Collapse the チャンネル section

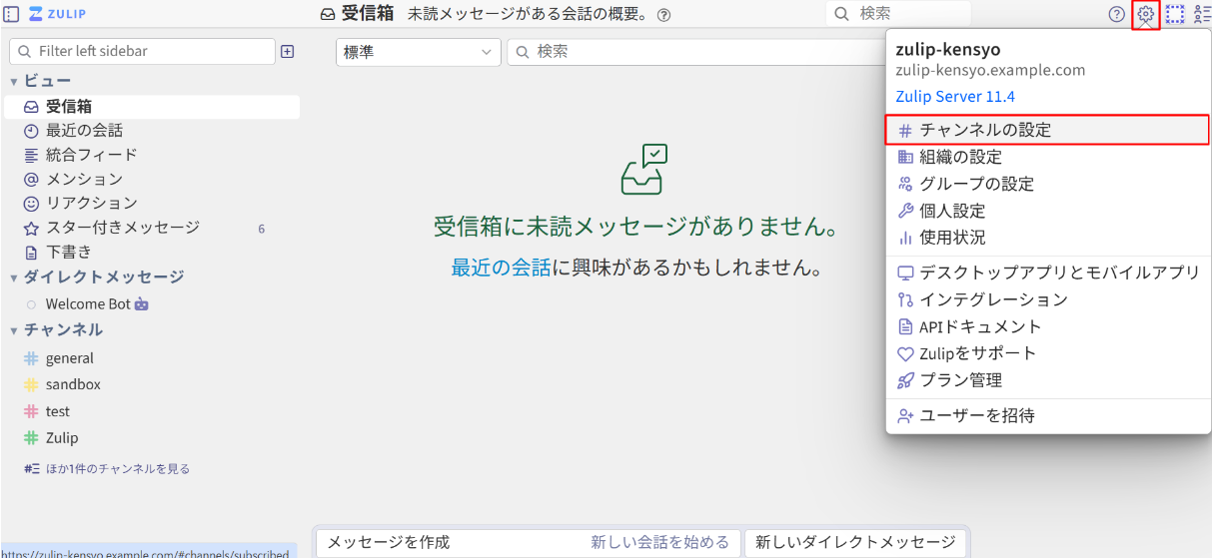[14, 330]
